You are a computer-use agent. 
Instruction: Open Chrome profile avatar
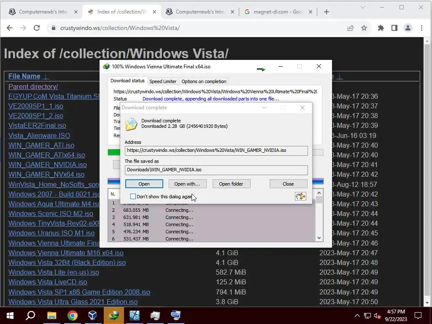click(408, 28)
